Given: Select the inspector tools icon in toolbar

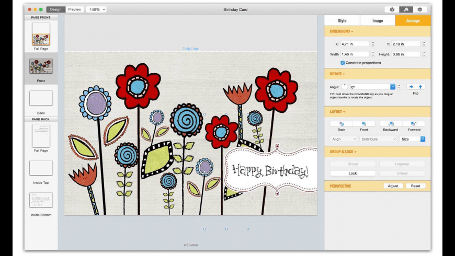Looking at the screenshot, I should [406, 9].
